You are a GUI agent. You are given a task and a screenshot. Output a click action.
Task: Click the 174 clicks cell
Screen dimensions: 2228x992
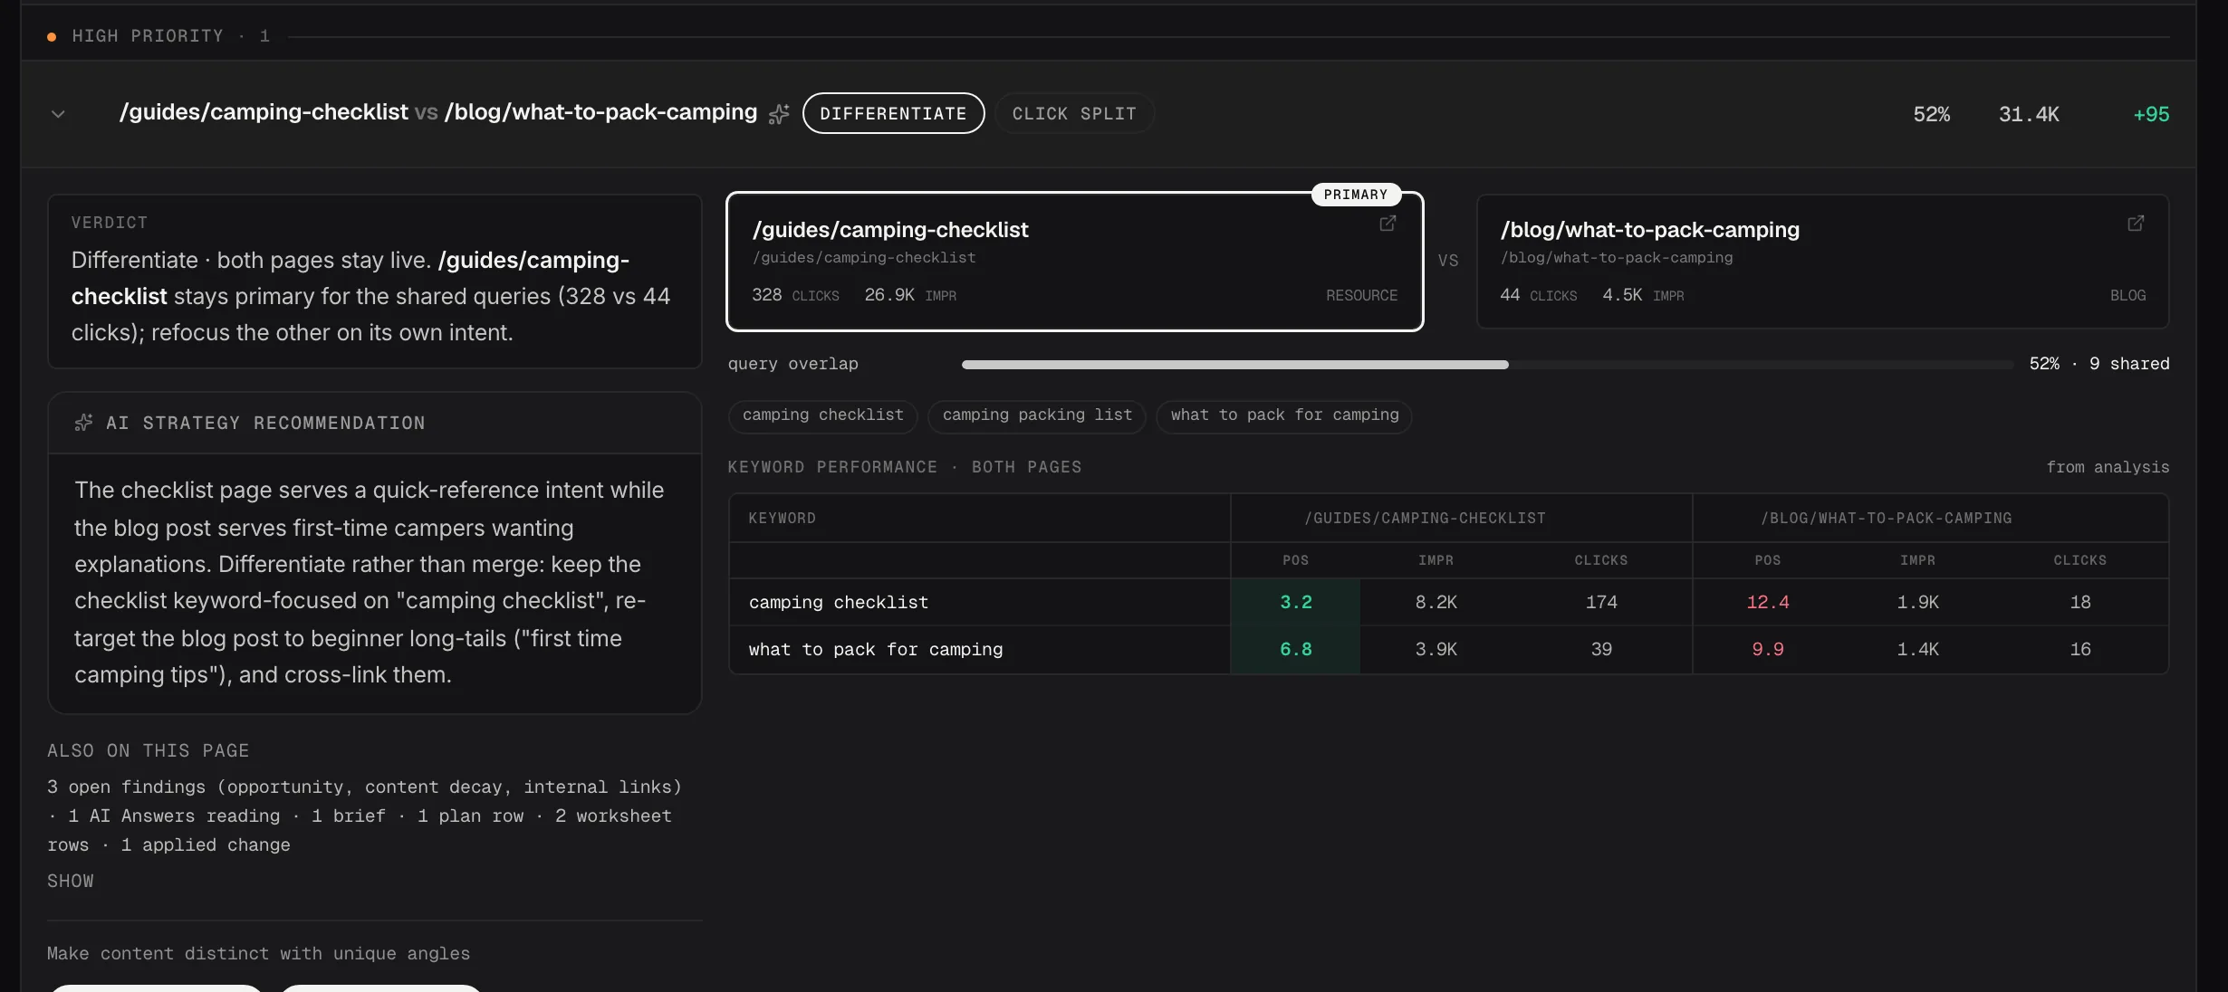[x=1600, y=602]
